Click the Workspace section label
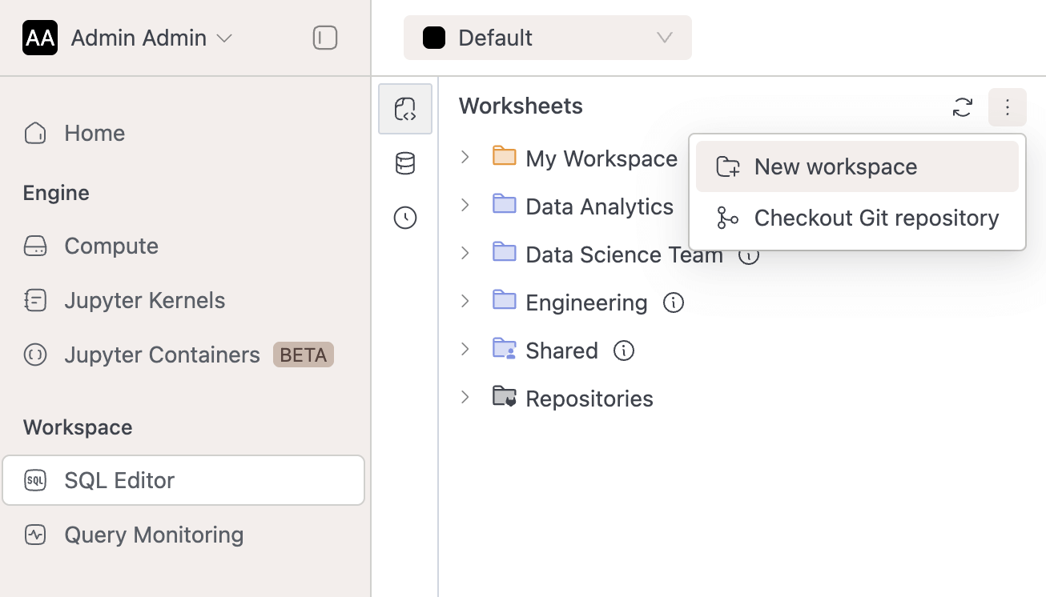This screenshot has height=597, width=1046. coord(78,427)
